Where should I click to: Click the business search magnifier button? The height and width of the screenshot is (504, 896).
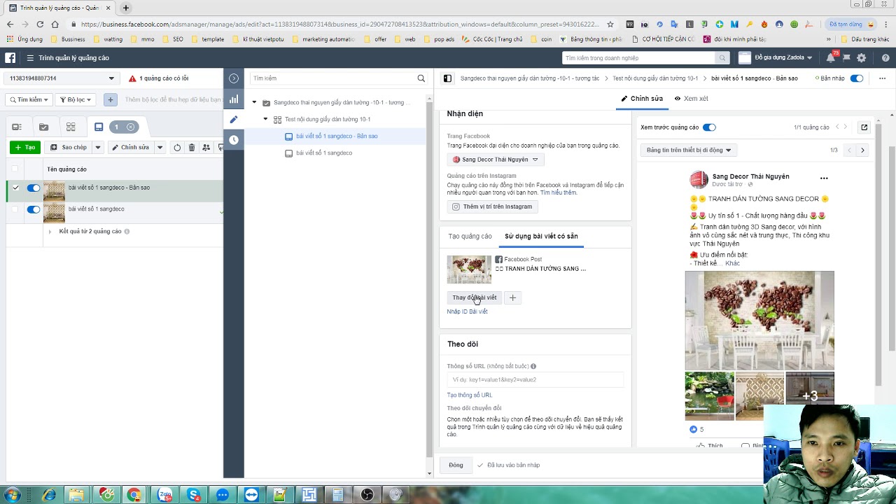722,58
